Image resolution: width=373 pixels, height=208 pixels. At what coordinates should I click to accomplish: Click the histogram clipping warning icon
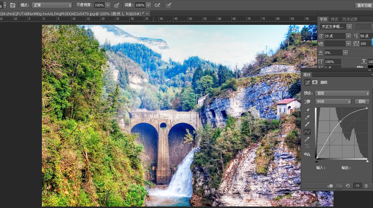(x=307, y=154)
